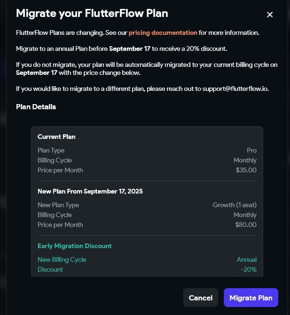
Task: Select the Pro plan type value
Action: [x=251, y=150]
